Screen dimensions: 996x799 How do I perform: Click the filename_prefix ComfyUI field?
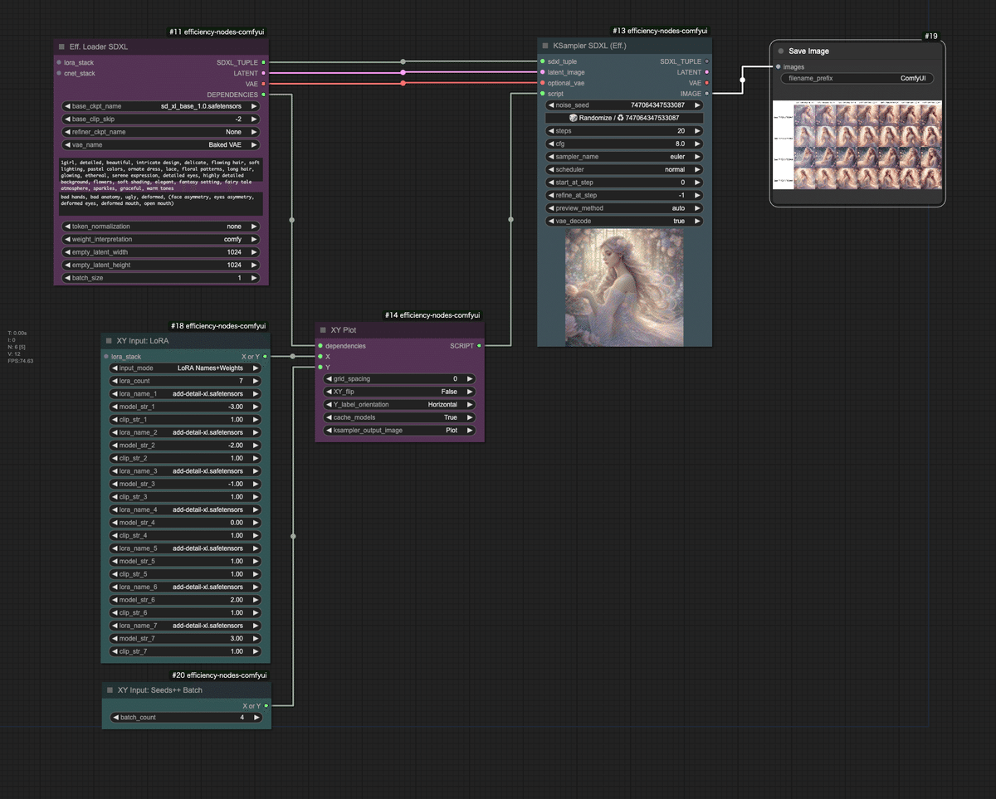pyautogui.click(x=857, y=79)
